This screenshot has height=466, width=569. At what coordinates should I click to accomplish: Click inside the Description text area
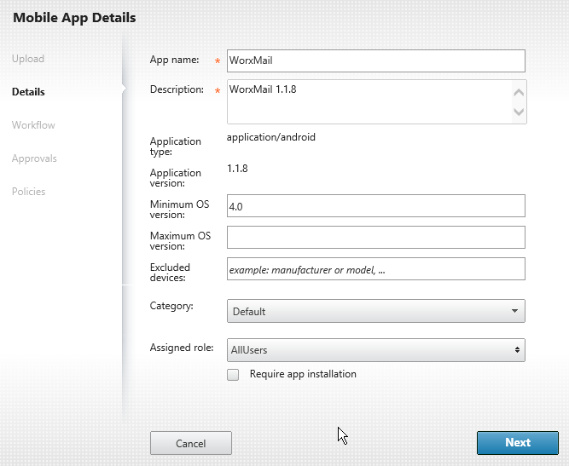(x=367, y=101)
